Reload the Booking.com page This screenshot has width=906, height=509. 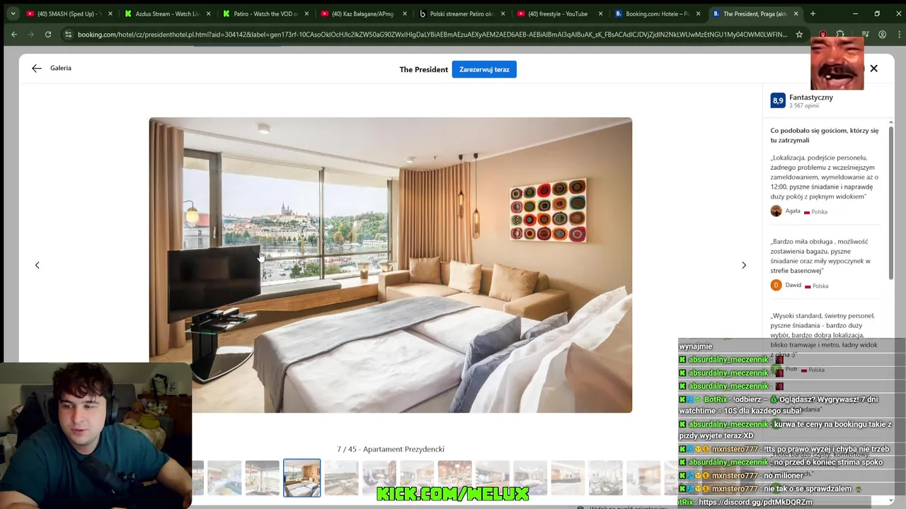[x=48, y=34]
